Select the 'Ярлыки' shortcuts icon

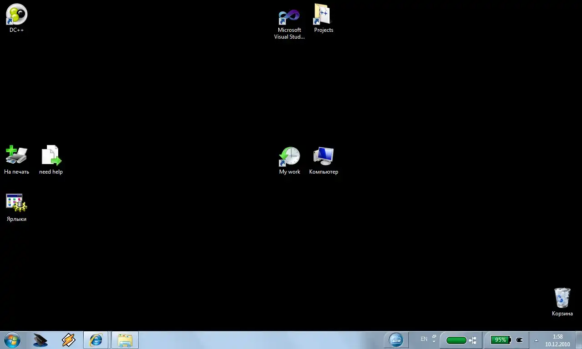click(x=16, y=203)
